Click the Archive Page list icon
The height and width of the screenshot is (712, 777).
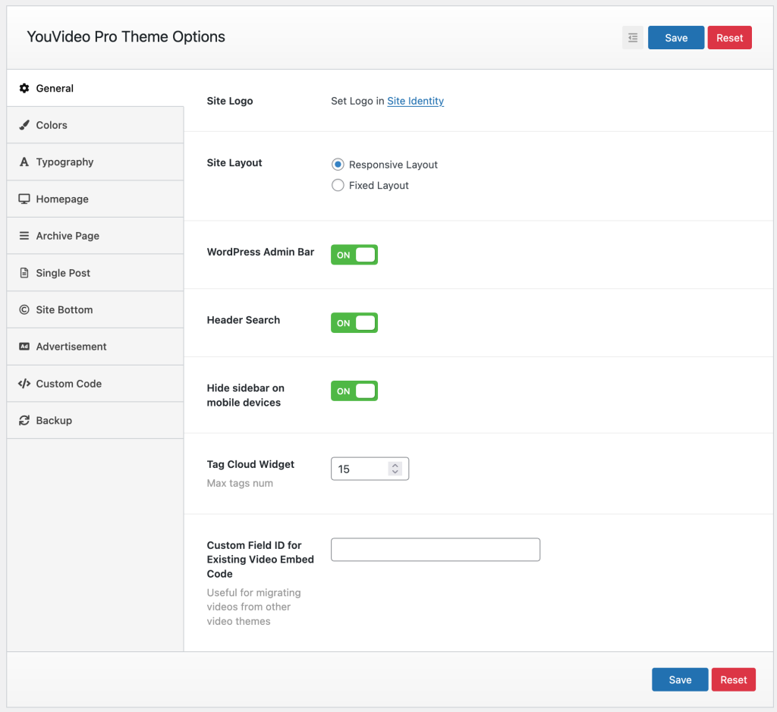point(24,237)
